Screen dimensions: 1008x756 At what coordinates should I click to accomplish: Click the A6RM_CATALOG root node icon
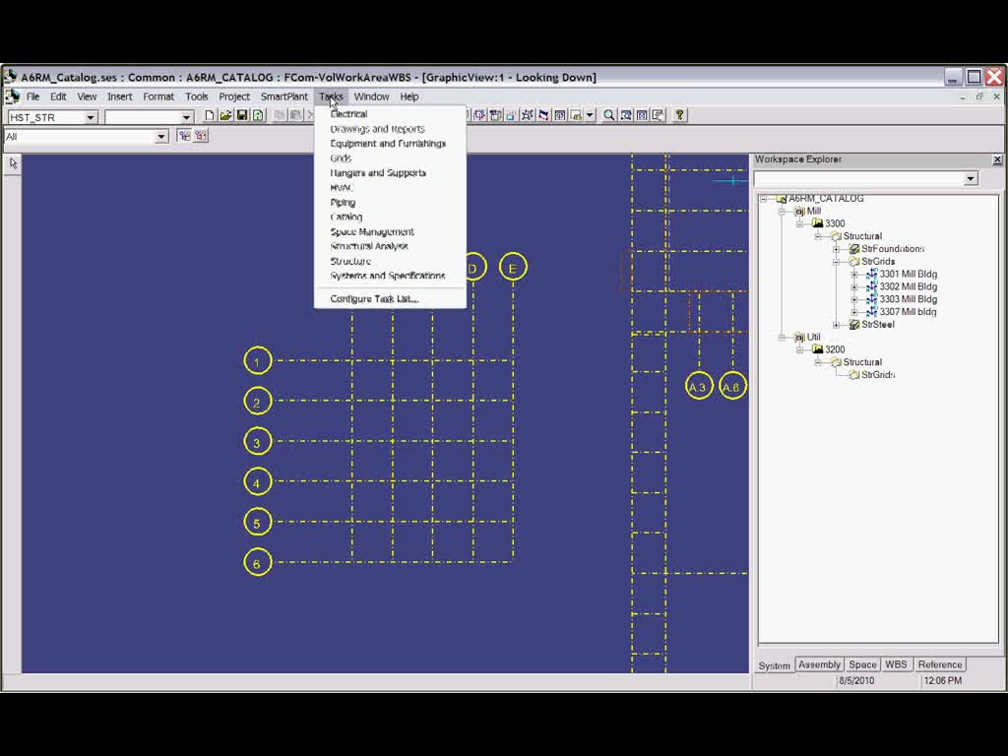click(x=782, y=199)
